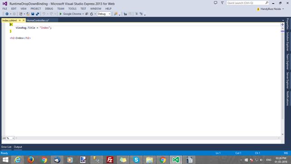Viewport: 291px width, 164px height.
Task: Open Navigate Backward history dropdown arrow
Action: pyautogui.click(x=10, y=14)
